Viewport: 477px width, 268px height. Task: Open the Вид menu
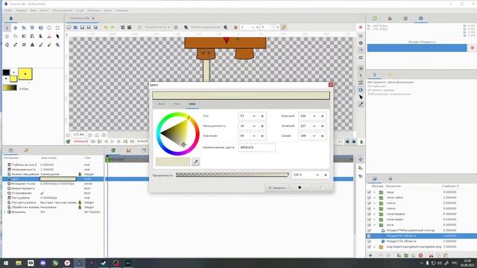click(33, 10)
